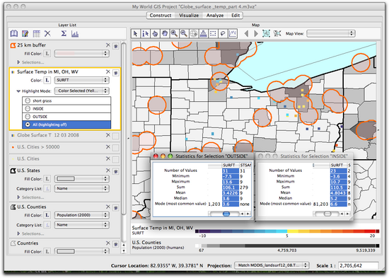
Task: Select All (highlighting off) radio option
Action: [28, 124]
